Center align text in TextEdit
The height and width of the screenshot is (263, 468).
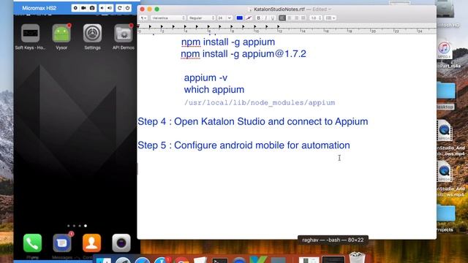pos(290,18)
